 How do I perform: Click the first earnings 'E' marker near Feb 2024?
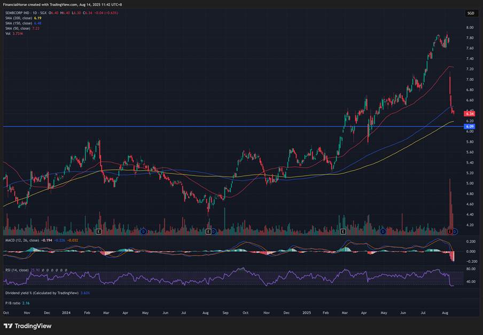(x=98, y=232)
